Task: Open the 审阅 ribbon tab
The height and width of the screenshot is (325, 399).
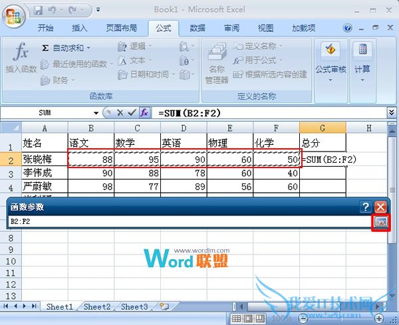Action: coord(231,28)
